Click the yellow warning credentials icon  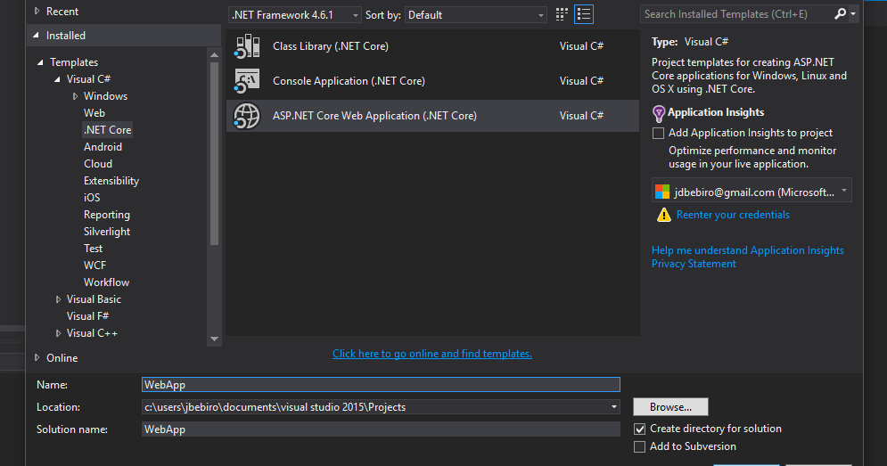(663, 215)
